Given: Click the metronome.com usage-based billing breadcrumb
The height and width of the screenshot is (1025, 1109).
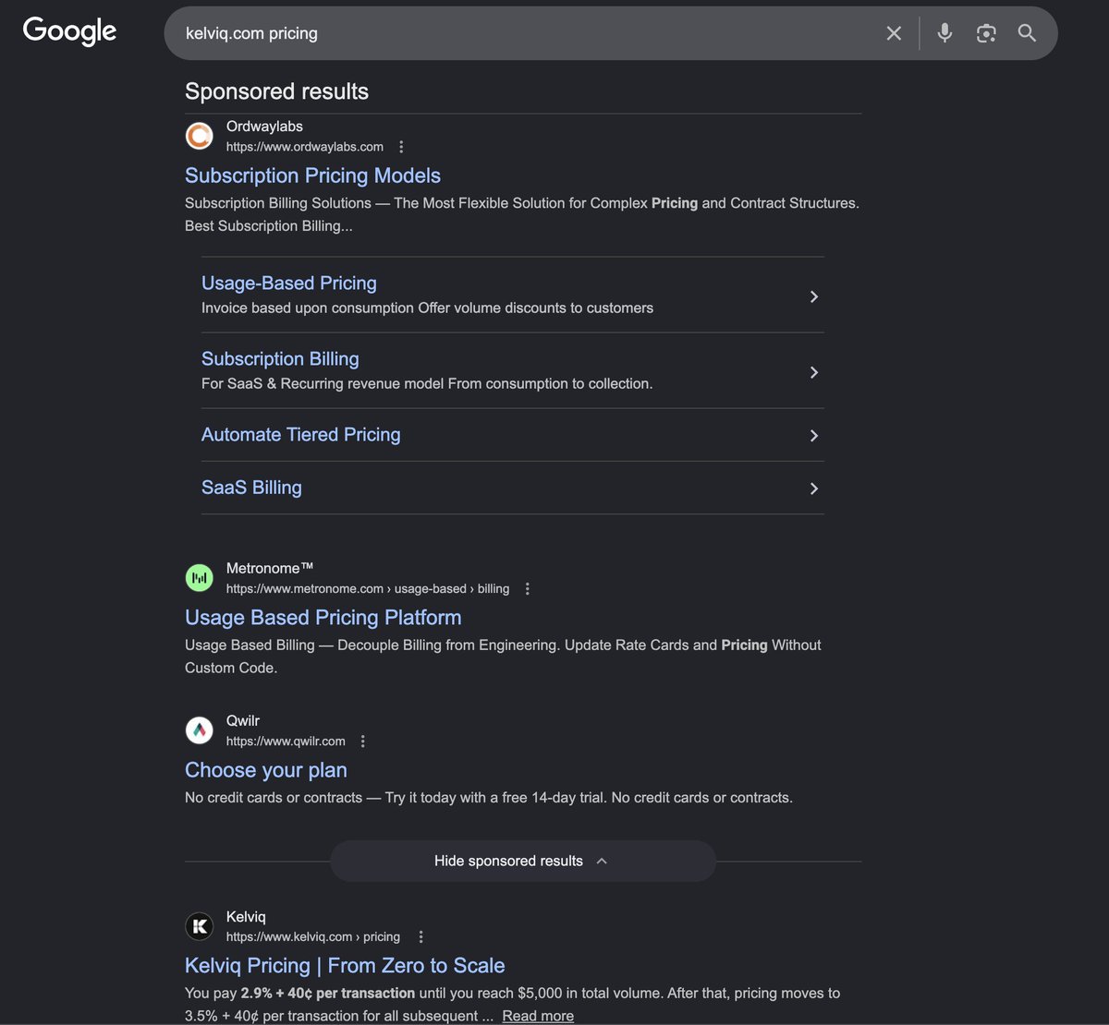Looking at the screenshot, I should (368, 589).
